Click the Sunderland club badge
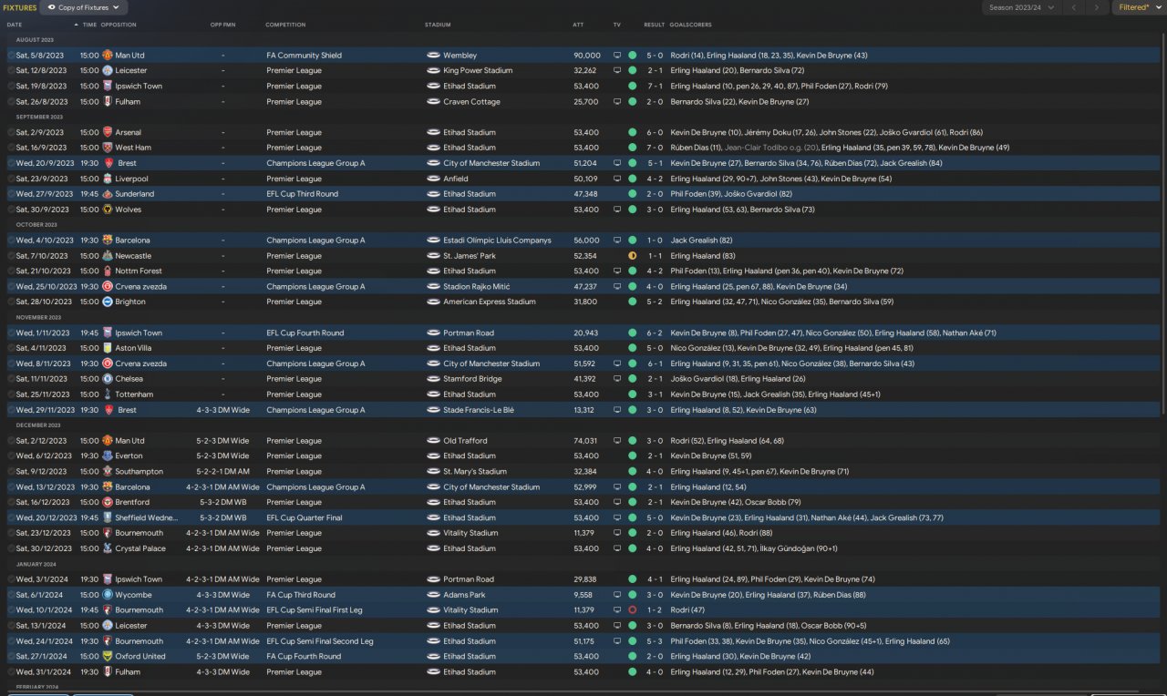 pos(108,194)
